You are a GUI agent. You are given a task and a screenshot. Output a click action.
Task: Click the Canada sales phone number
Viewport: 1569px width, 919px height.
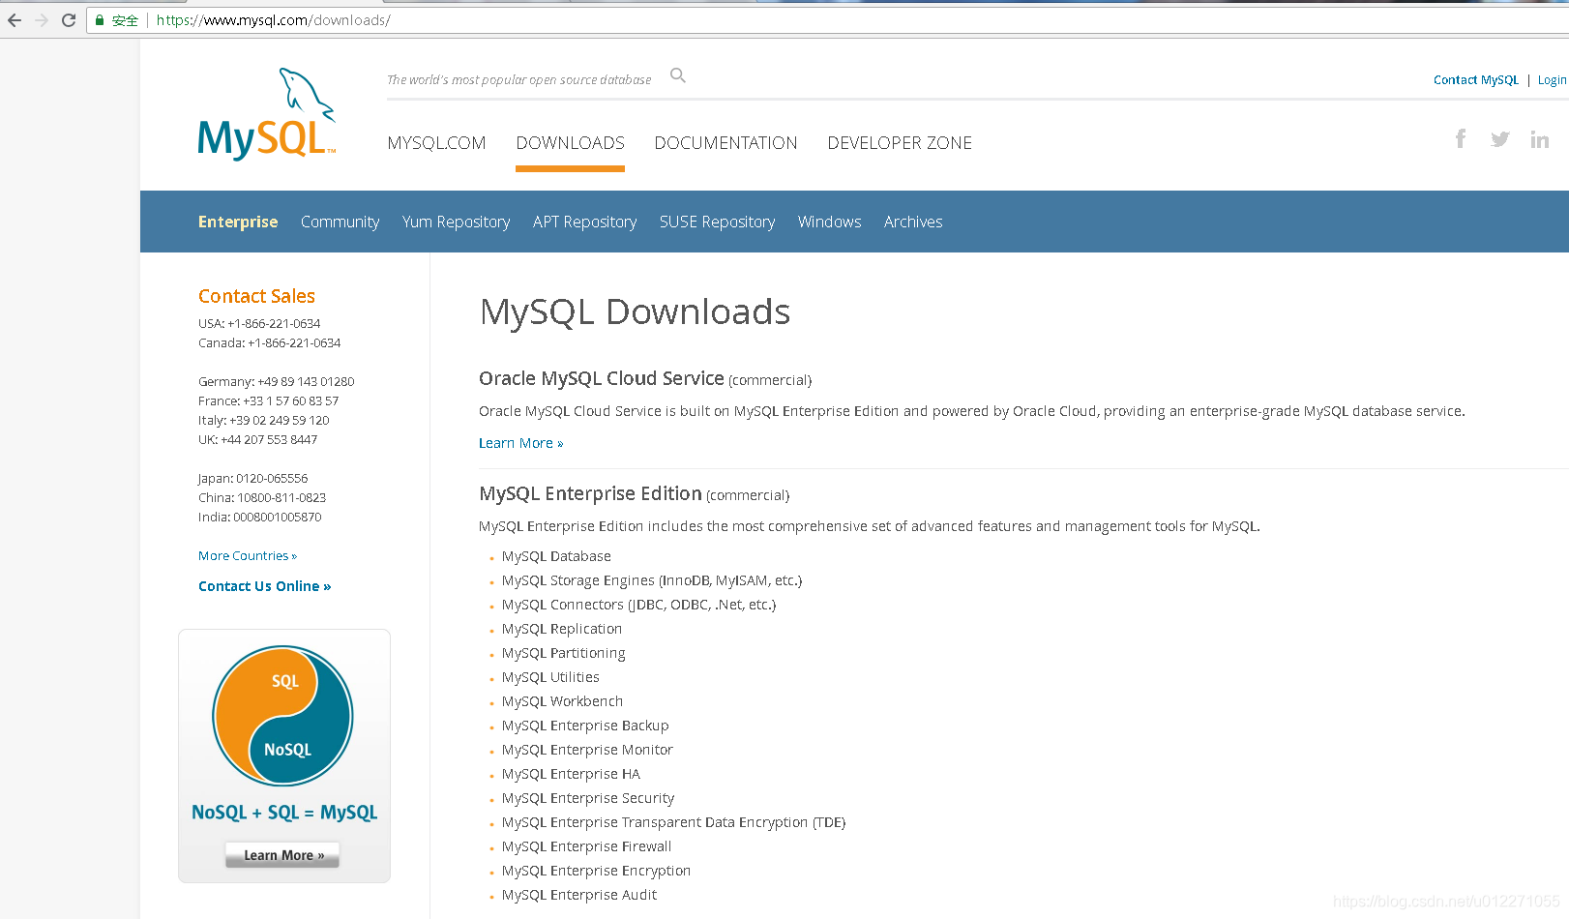click(294, 343)
